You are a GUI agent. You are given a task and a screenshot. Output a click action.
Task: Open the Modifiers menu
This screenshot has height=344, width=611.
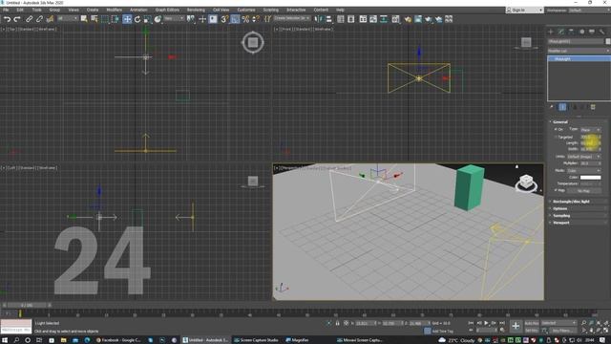pos(115,10)
